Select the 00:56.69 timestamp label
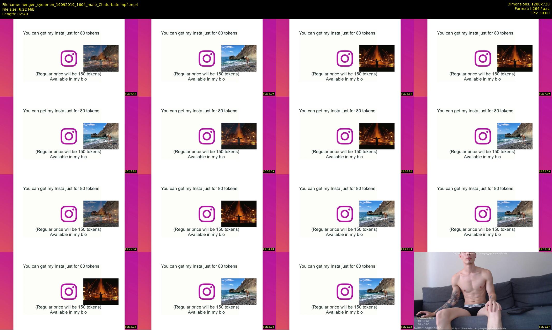 pos(268,171)
